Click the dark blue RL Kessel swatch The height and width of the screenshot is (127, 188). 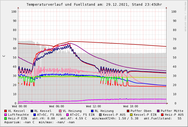click(32, 111)
